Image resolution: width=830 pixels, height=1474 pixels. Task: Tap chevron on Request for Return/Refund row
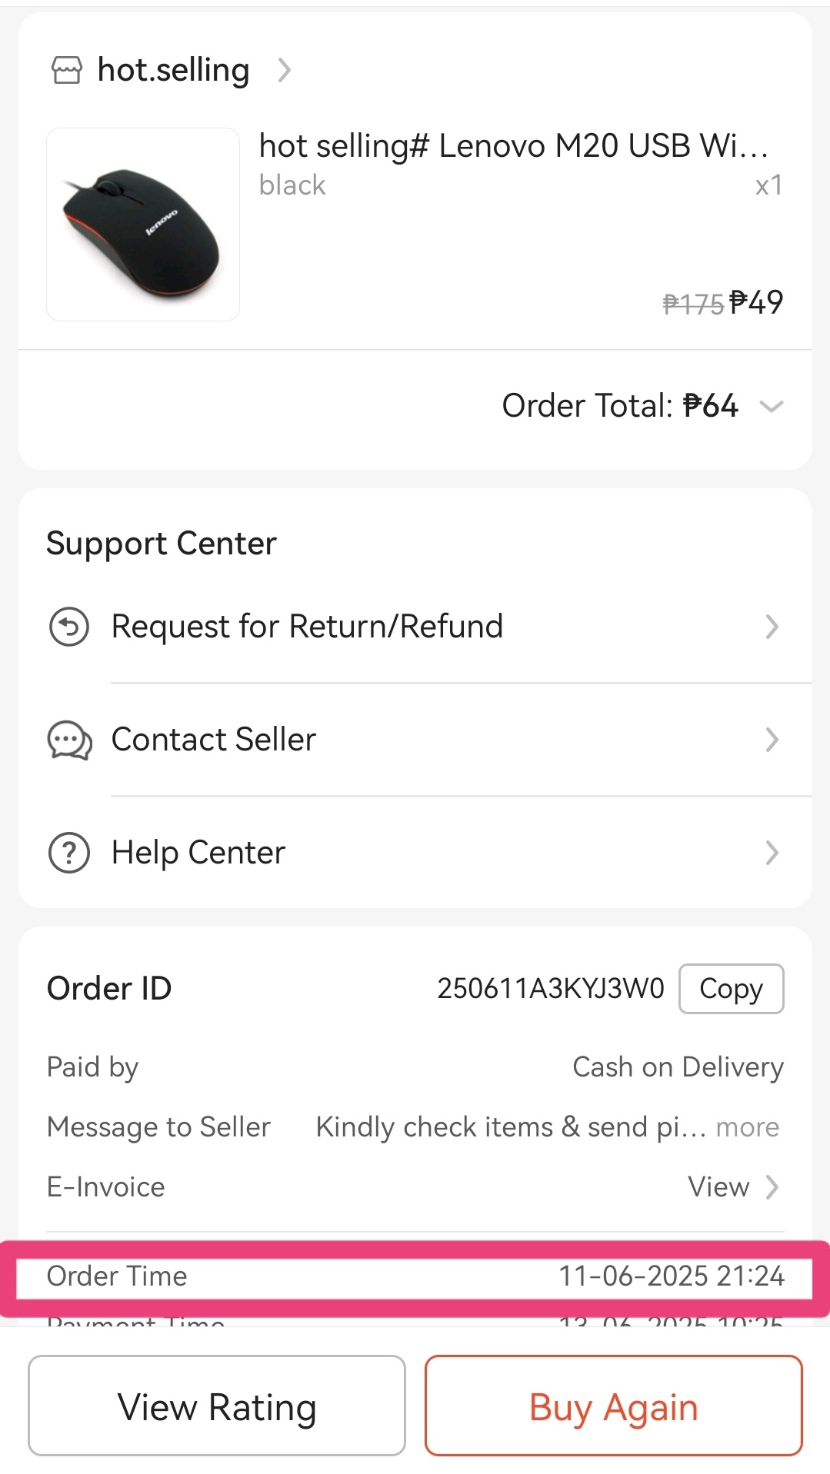(772, 627)
